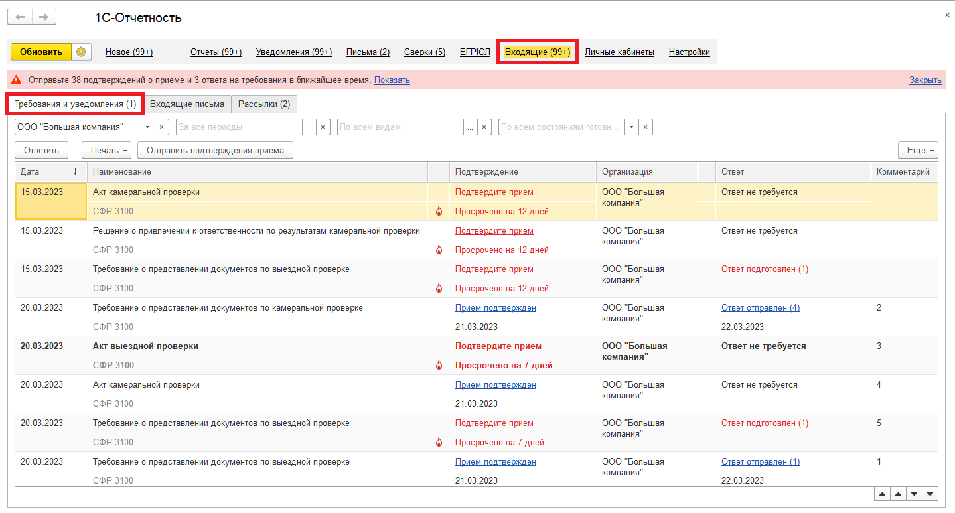Click the red warning triangle icon
This screenshot has width=955, height=513.
pos(17,80)
